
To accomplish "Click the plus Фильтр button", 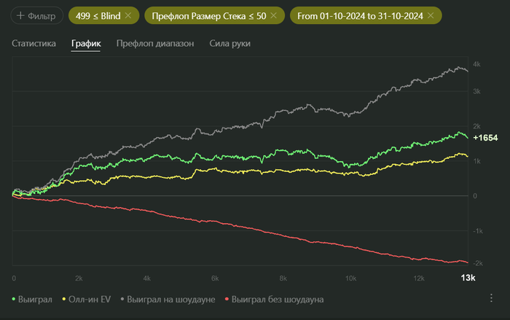I will click(x=36, y=15).
